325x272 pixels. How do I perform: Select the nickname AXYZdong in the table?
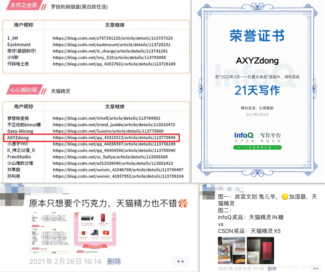[18, 138]
